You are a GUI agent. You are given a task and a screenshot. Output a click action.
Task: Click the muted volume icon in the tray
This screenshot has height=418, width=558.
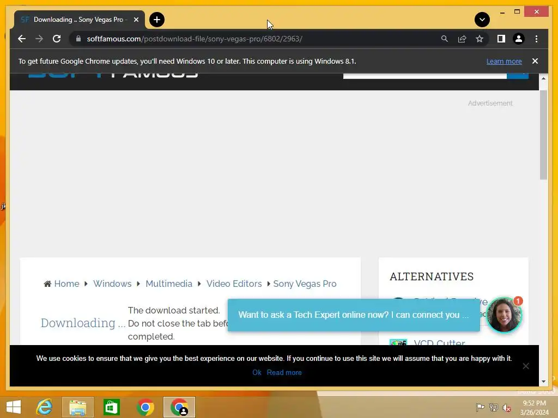506,407
